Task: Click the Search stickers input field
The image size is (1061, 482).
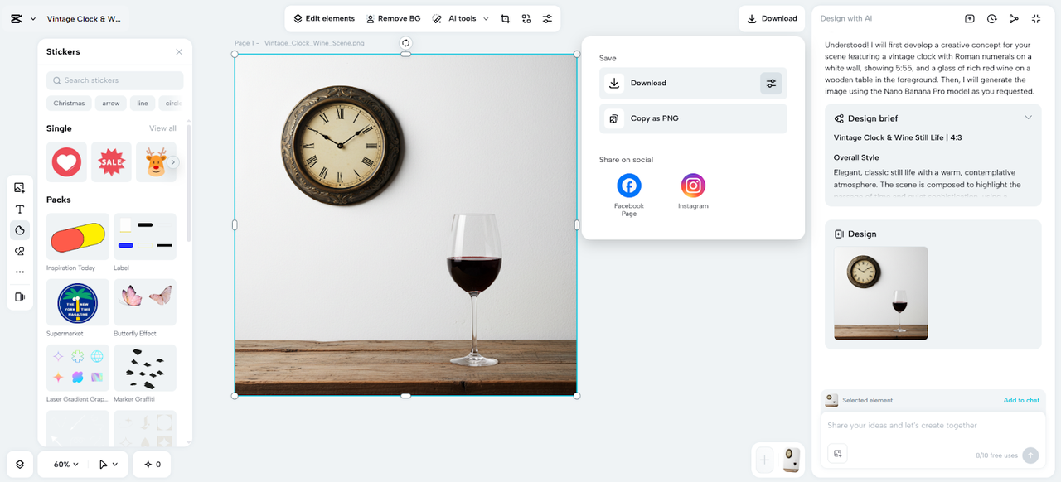Action: [115, 80]
